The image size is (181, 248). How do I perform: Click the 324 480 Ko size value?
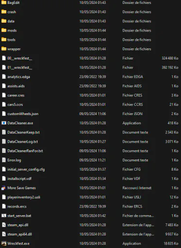click(170, 58)
